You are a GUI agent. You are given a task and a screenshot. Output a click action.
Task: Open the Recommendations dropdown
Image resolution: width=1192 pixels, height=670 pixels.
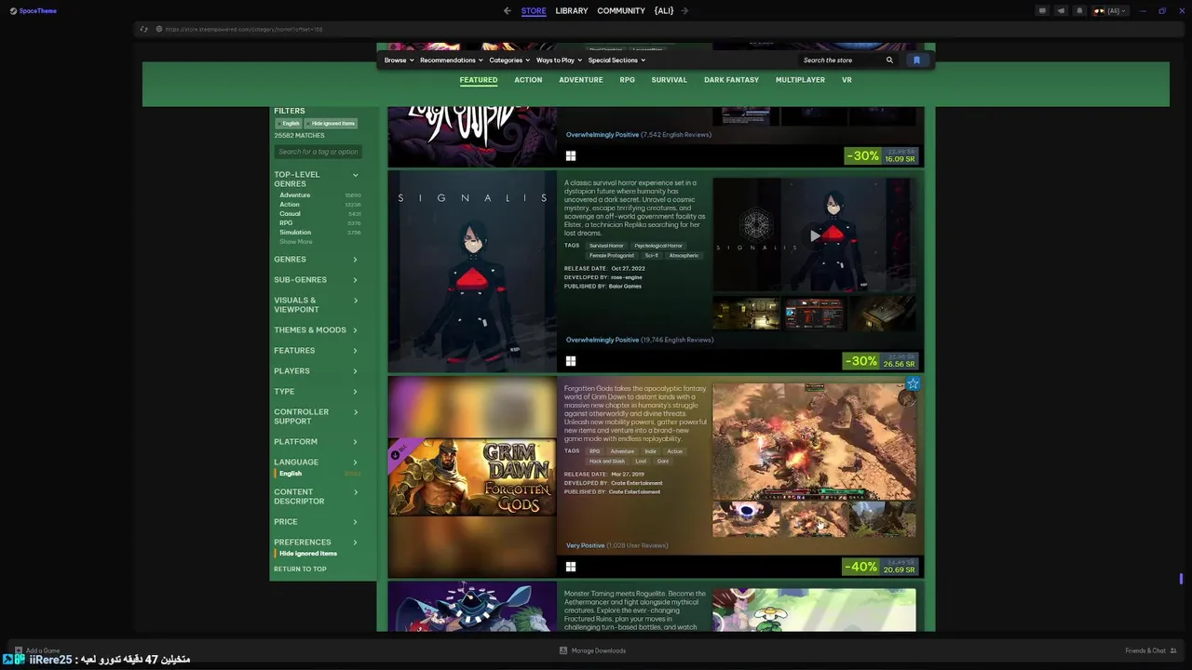click(452, 60)
